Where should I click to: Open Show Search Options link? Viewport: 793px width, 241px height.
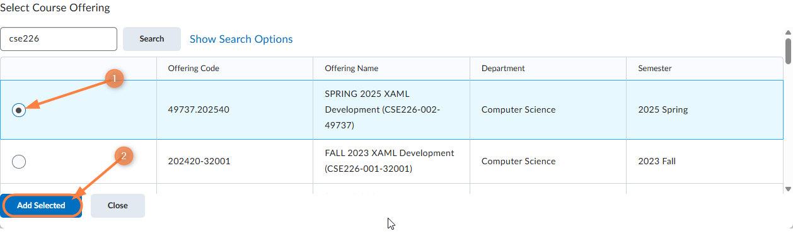tap(241, 39)
